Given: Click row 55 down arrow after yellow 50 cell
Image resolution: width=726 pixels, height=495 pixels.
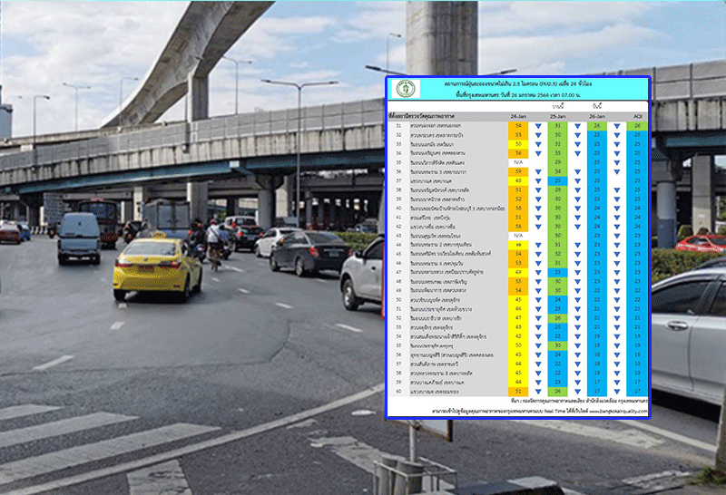Looking at the screenshot, I should click(x=538, y=345).
